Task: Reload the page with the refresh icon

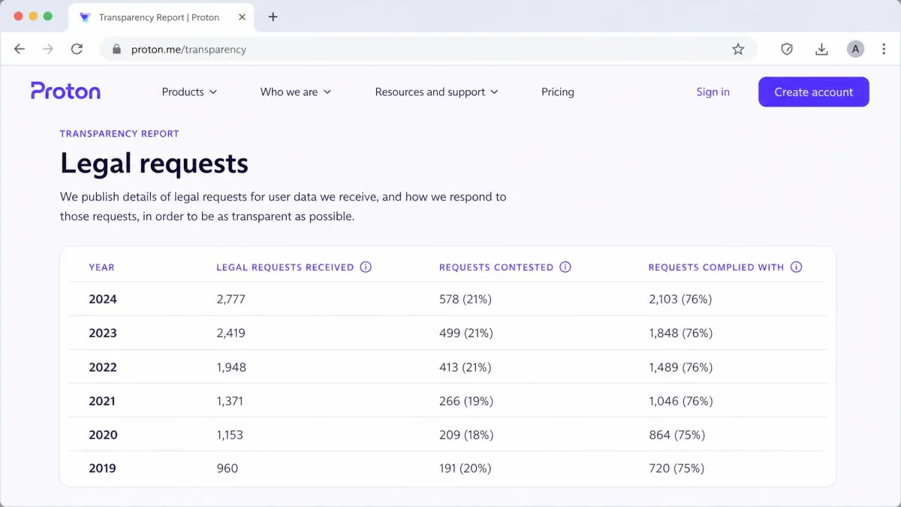Action: [77, 49]
